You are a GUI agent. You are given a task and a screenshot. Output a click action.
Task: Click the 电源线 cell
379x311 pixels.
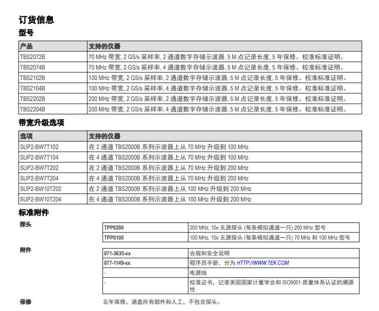[x=274, y=273]
